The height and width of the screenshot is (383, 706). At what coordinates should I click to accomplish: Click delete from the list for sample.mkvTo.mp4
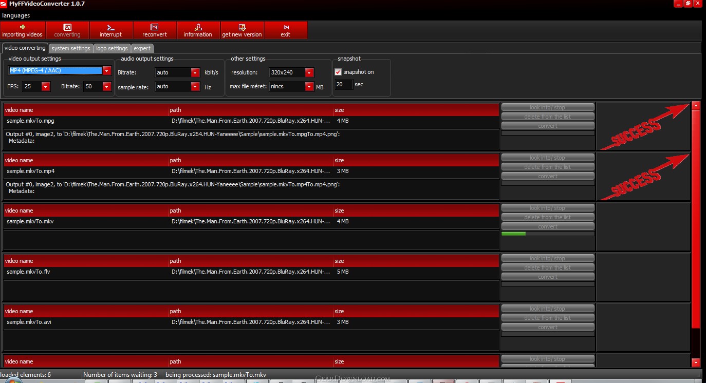[548, 167]
